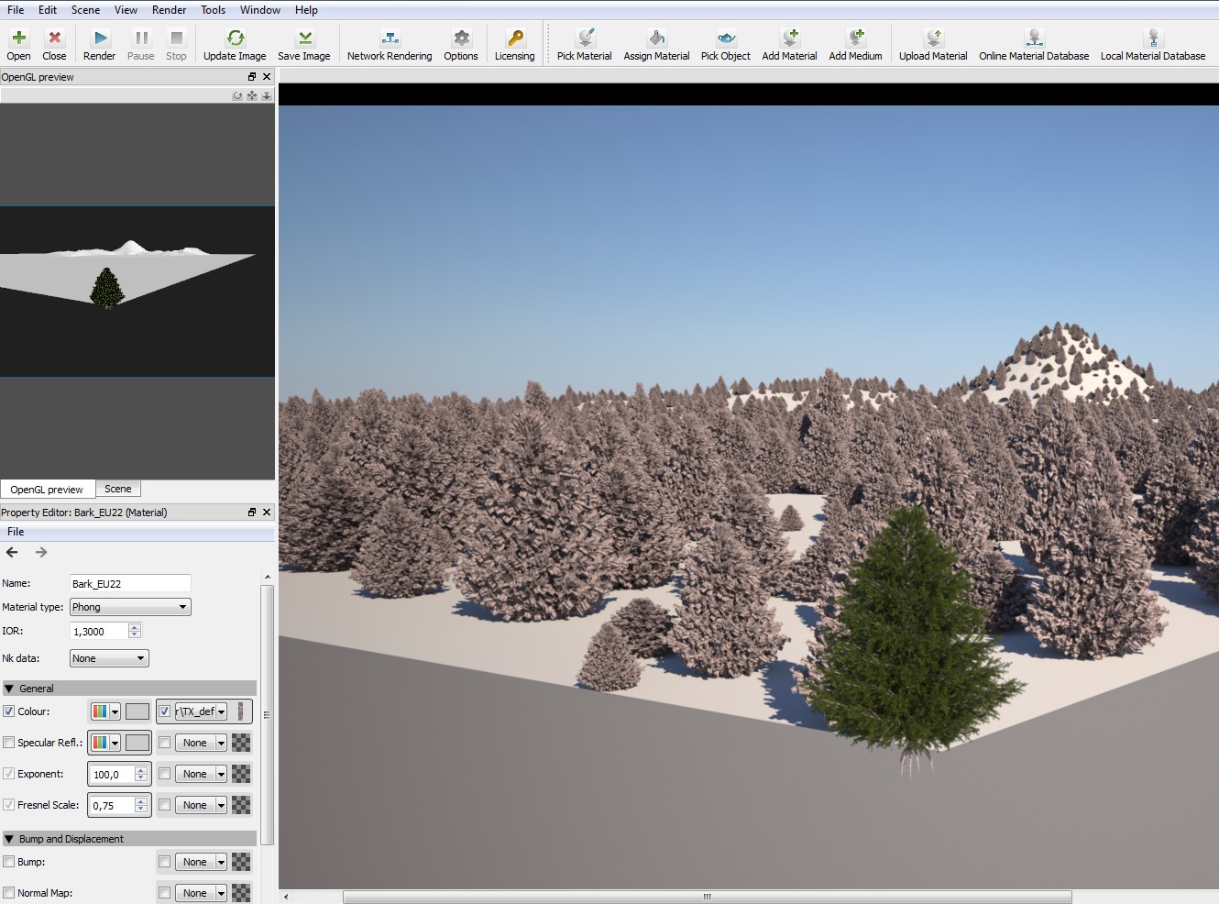Expand the Nk data dropdown
Screen dimensions: 1219x904
pos(109,658)
